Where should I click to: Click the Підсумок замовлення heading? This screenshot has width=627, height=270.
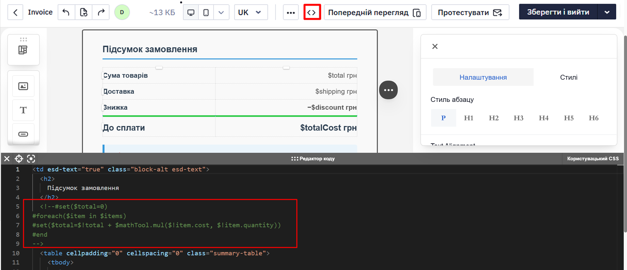coord(150,49)
